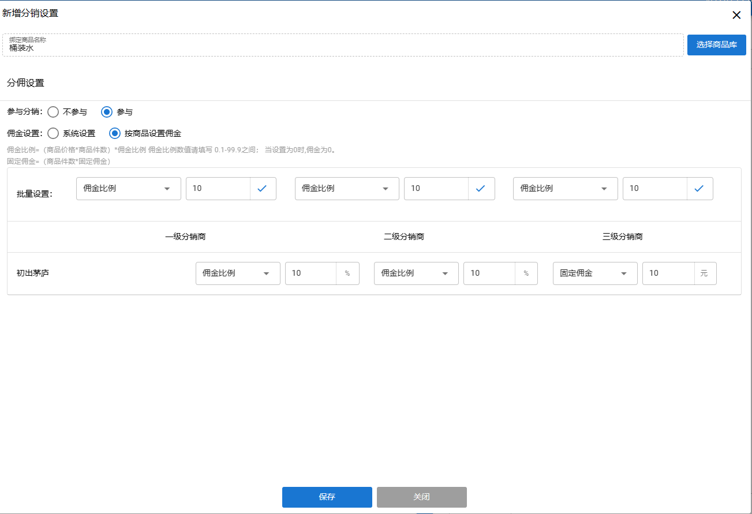Screen dimensions: 752x514
Task: Open third batch 佣金比例 dropdown
Action: (566, 189)
